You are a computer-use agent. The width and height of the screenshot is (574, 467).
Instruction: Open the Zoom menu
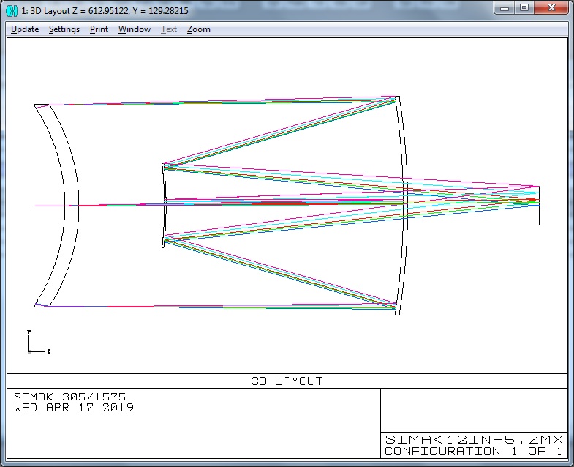click(198, 29)
